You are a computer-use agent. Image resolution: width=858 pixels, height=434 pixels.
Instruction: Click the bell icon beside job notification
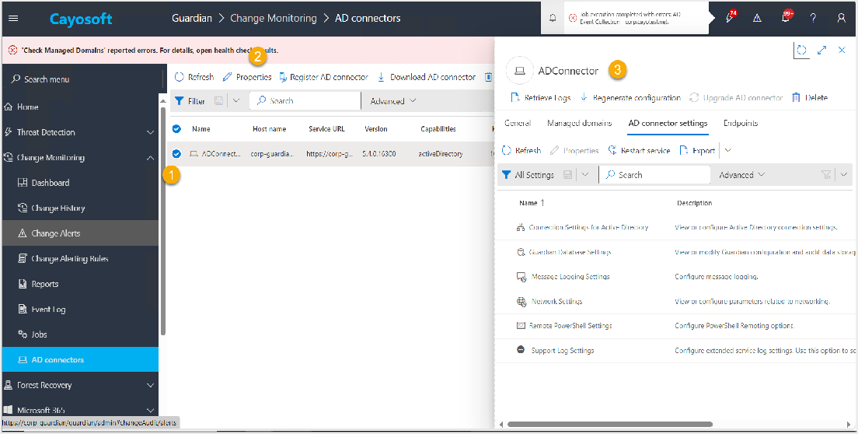pos(553,18)
